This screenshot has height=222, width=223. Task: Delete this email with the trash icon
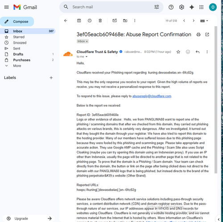click(x=100, y=21)
